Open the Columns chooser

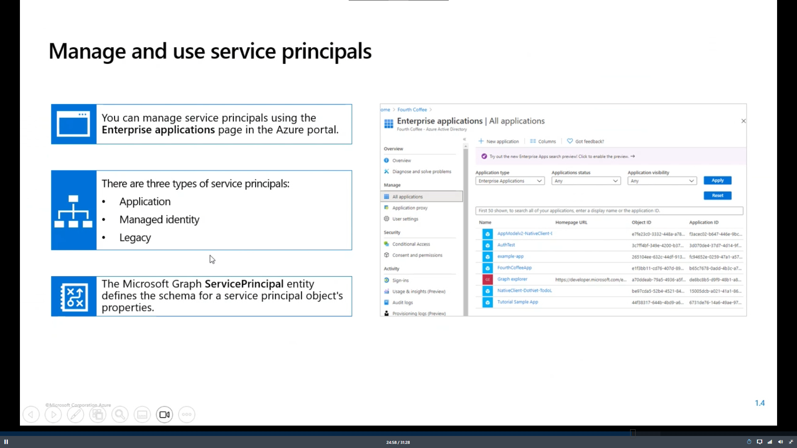click(x=543, y=141)
